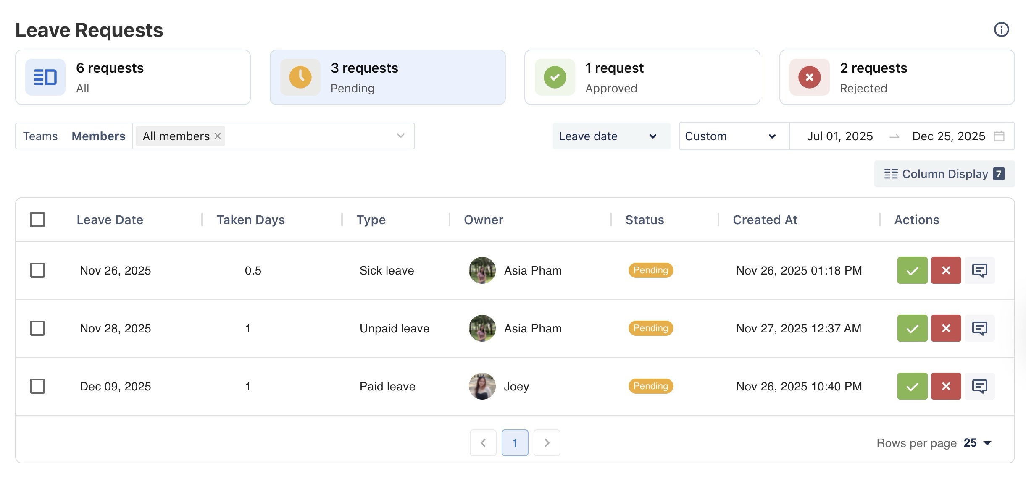Reject the Nov 26 sick leave request
The image size is (1026, 497).
pyautogui.click(x=946, y=270)
